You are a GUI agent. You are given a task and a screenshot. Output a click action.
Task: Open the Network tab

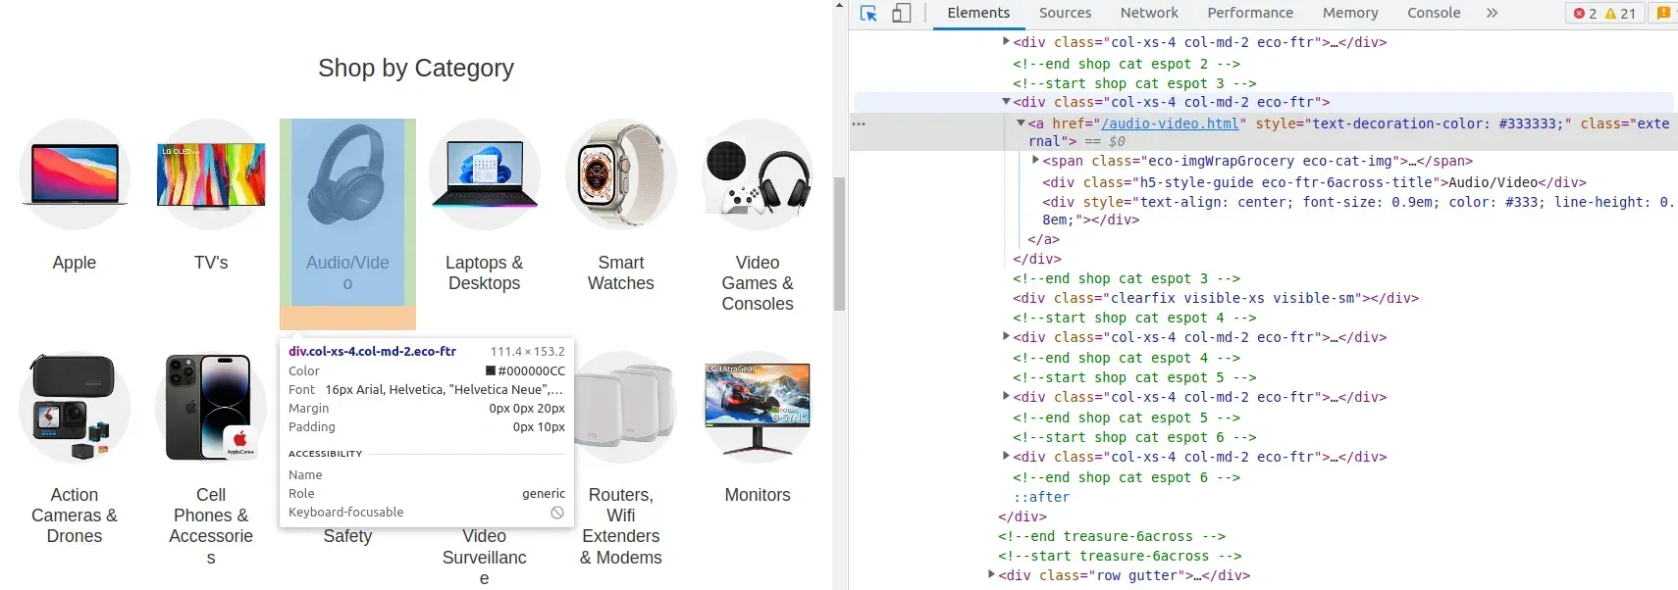(x=1149, y=13)
